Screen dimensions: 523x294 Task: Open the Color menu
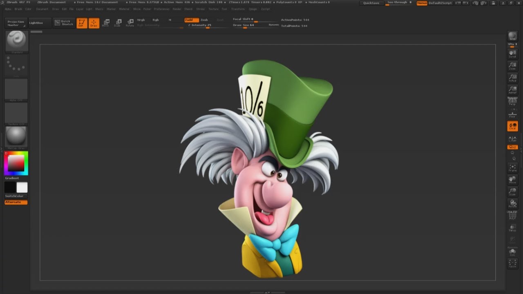28,9
